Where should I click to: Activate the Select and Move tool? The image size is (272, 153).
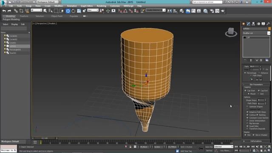click(x=68, y=11)
